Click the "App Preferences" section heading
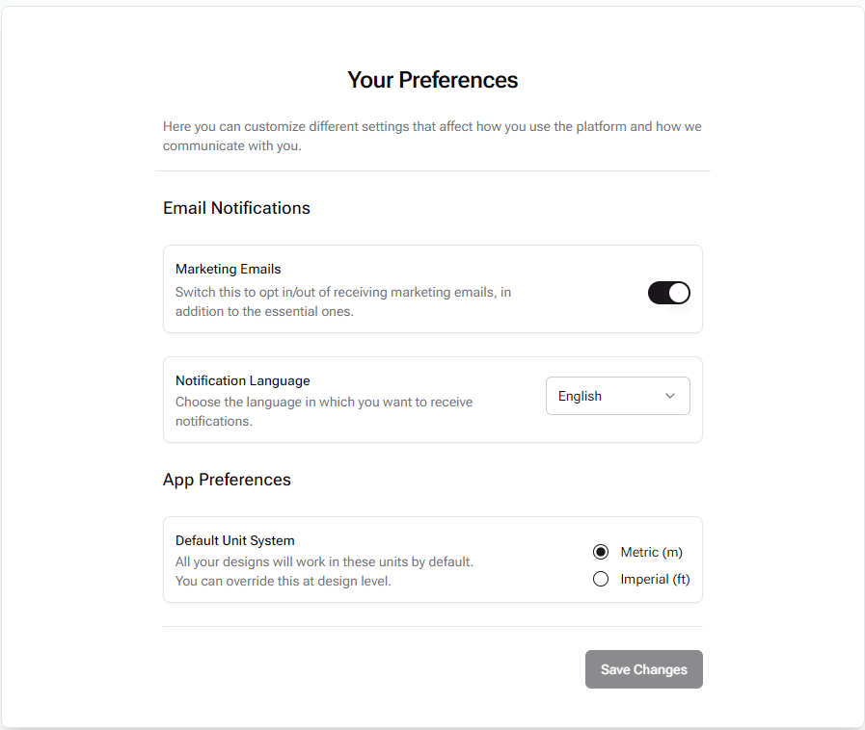 click(227, 480)
